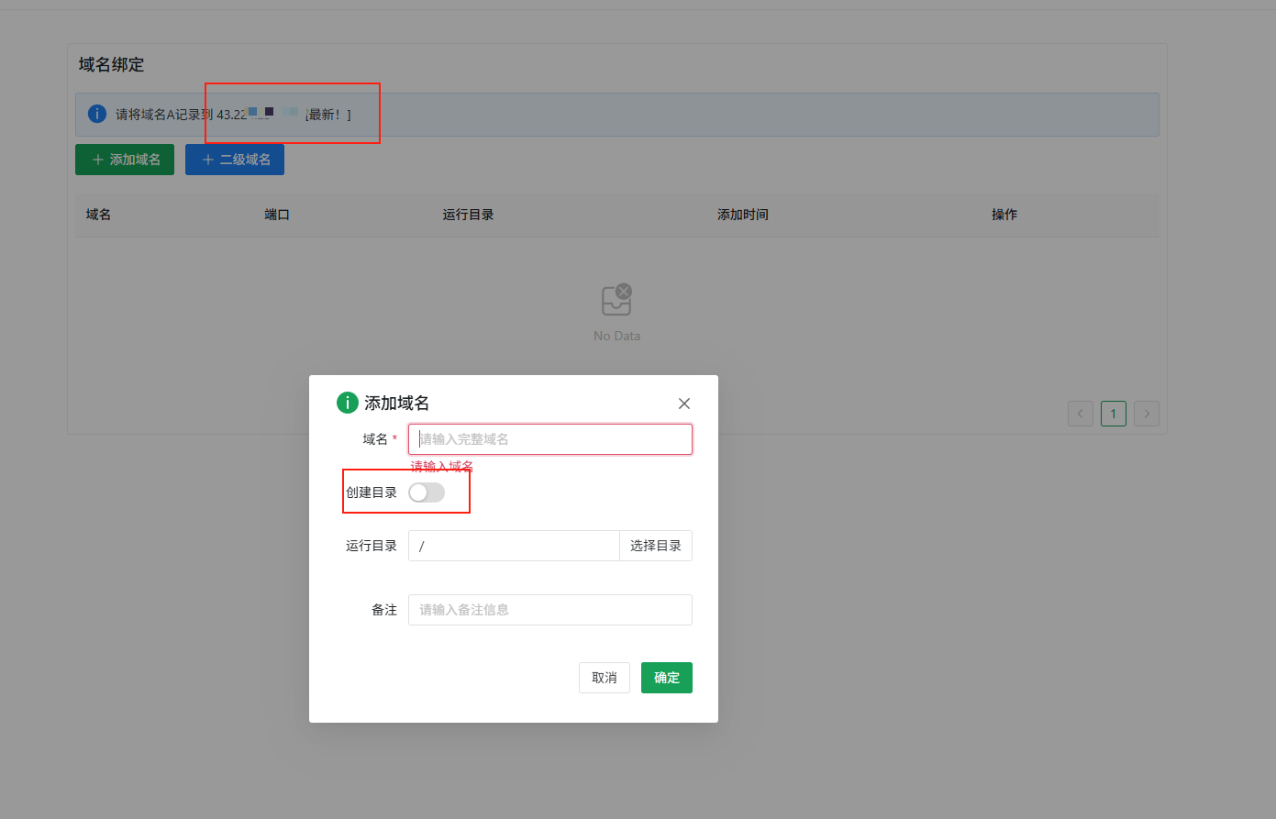
Task: Close the 添加域名 dialog with the X icon
Action: [684, 404]
